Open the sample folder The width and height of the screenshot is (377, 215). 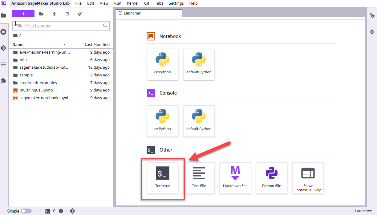click(61, 75)
